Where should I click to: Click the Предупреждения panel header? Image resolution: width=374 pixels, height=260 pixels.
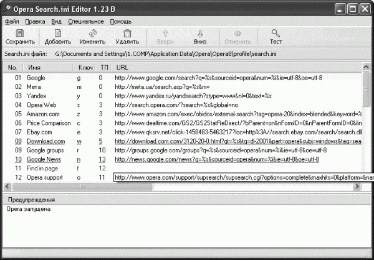(186, 200)
